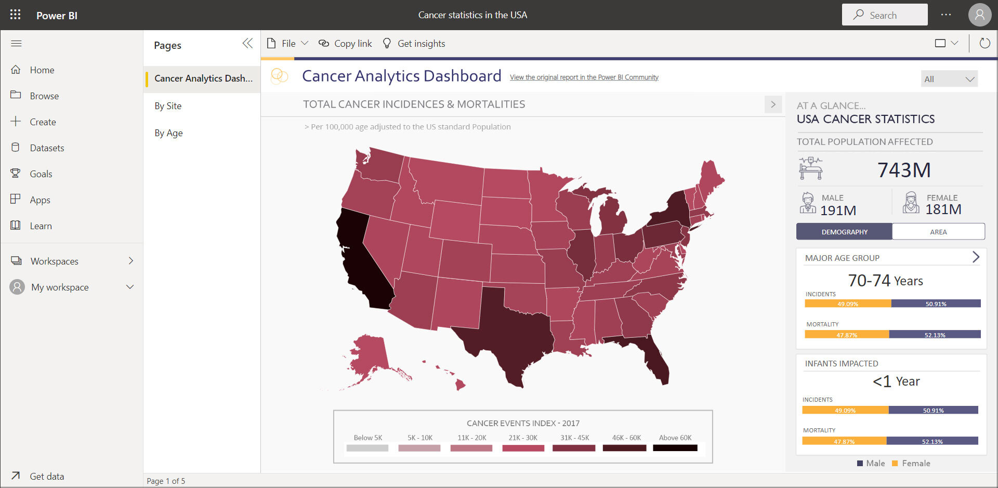
Task: Expand the My workspace section
Action: pos(129,287)
